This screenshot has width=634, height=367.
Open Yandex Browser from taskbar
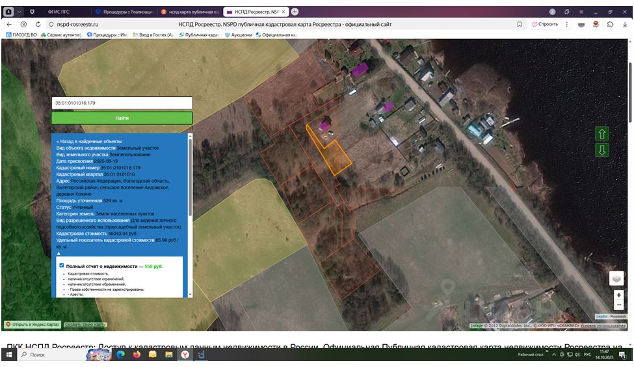pos(185,355)
